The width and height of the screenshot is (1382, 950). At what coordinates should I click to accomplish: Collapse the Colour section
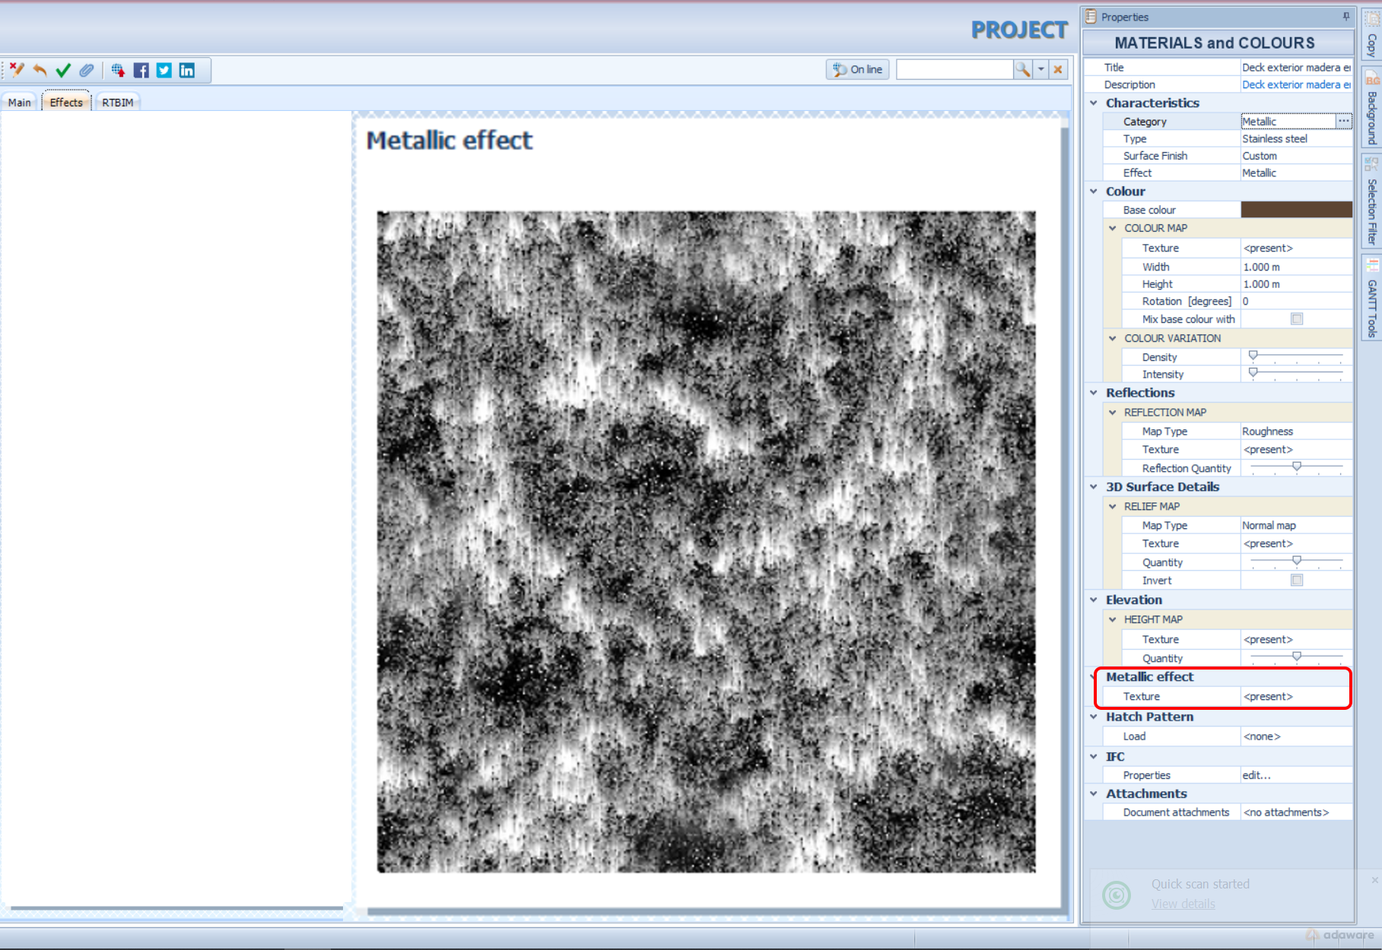tap(1094, 192)
